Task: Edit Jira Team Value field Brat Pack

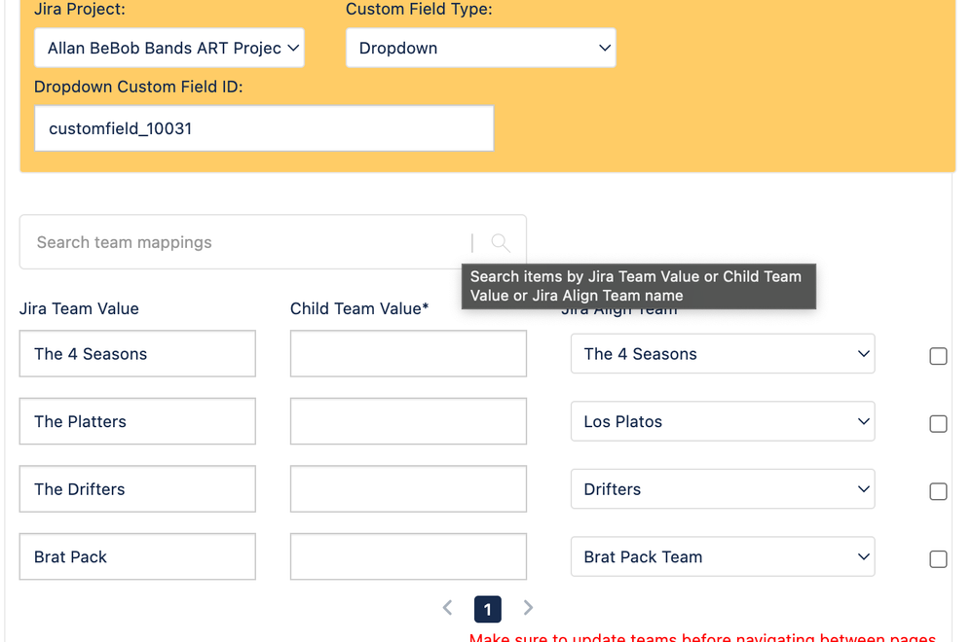Action: point(137,556)
